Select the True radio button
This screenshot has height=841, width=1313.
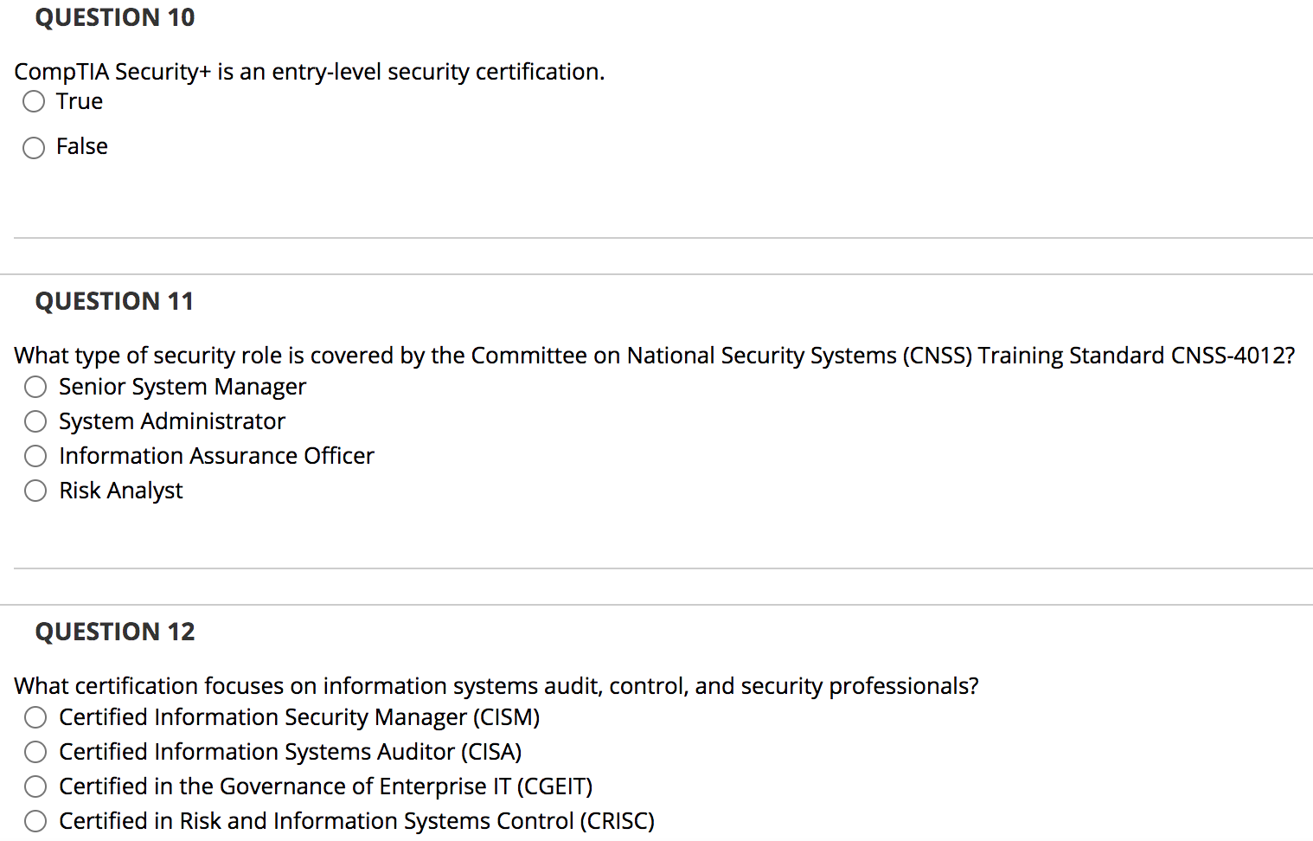(x=34, y=102)
